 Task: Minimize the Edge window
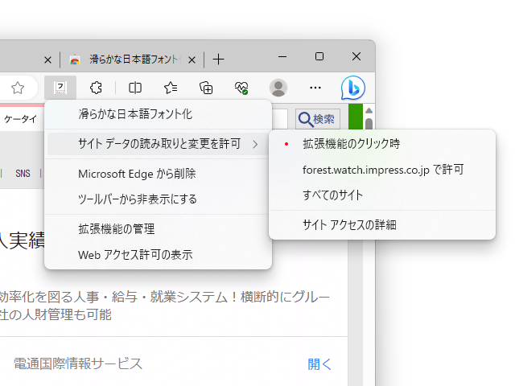[282, 56]
